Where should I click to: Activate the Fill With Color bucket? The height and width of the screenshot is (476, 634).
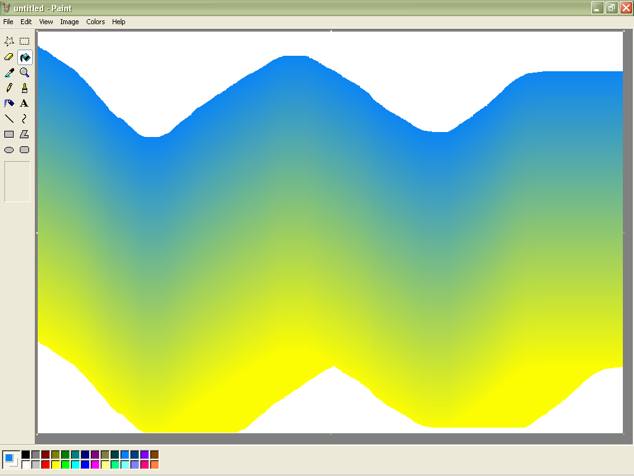tap(24, 57)
